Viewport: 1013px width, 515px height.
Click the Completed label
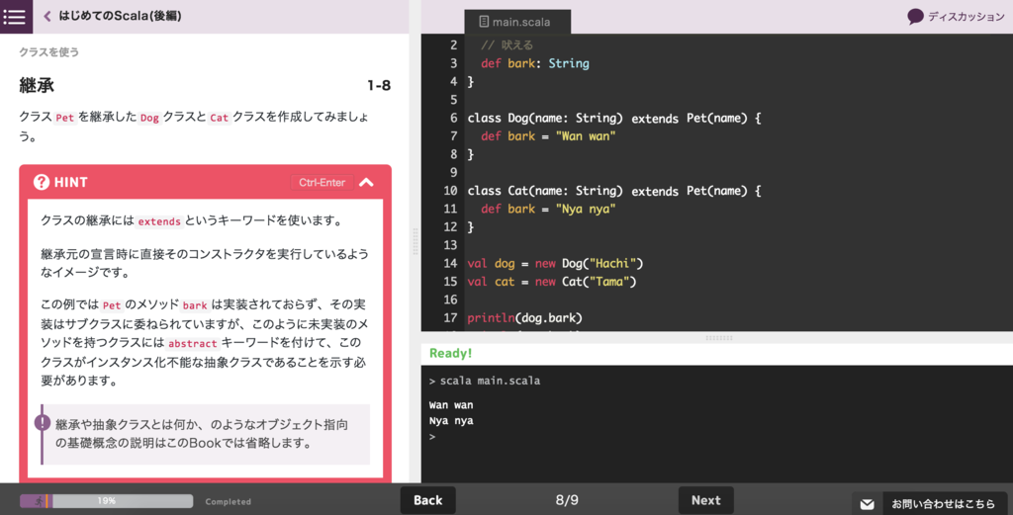tap(229, 501)
